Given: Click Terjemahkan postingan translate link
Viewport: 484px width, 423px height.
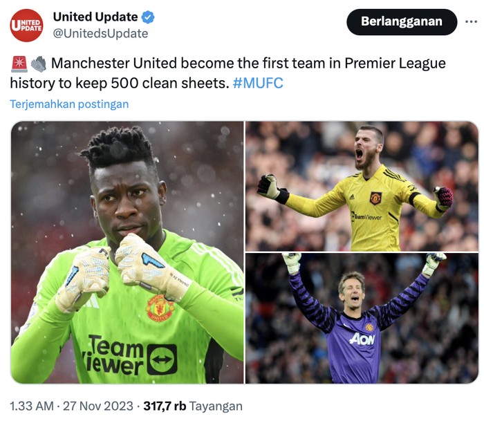Looking at the screenshot, I should click(x=69, y=104).
